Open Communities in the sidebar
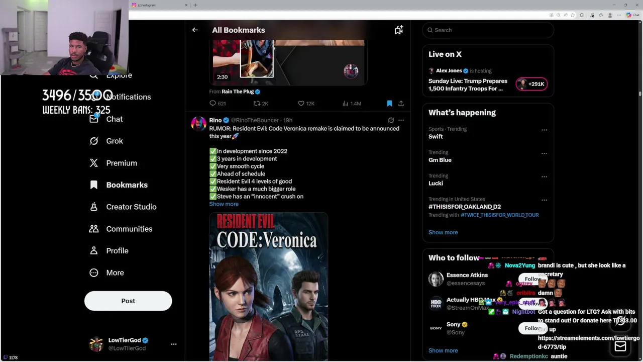 pos(121,229)
